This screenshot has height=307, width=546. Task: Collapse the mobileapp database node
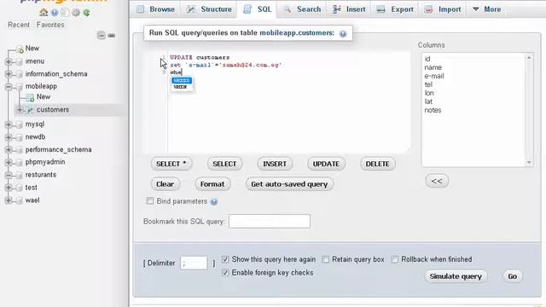pos(9,87)
